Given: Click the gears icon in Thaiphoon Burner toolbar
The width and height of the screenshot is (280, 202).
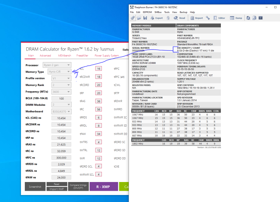Looking at the screenshot, I should 133,18.
